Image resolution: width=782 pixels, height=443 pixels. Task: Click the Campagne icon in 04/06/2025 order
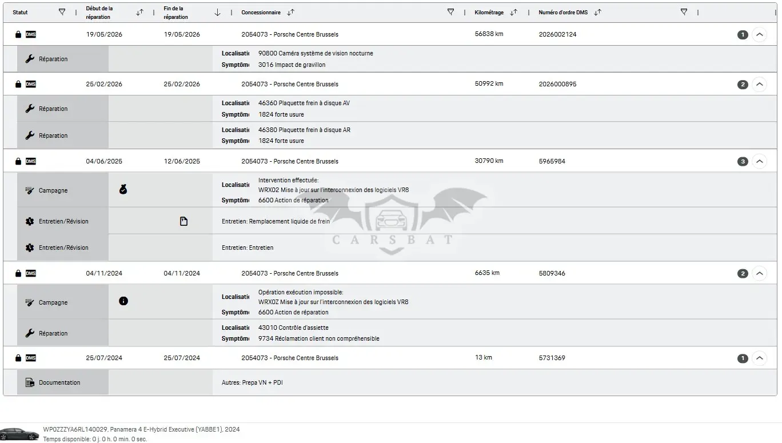tap(30, 191)
